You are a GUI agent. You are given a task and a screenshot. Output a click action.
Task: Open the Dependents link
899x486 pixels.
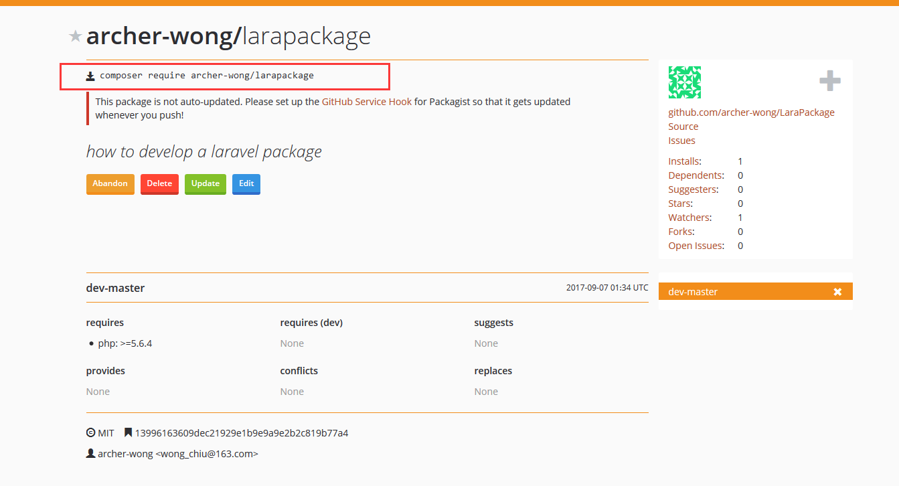click(696, 175)
